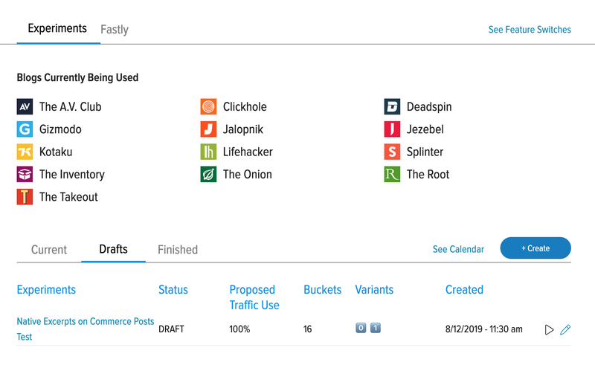The width and height of the screenshot is (595, 371).
Task: Click the Jalopnik J logo icon
Action: point(208,129)
